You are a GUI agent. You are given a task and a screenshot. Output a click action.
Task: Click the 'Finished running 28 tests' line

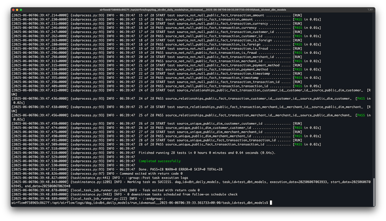point(207,152)
